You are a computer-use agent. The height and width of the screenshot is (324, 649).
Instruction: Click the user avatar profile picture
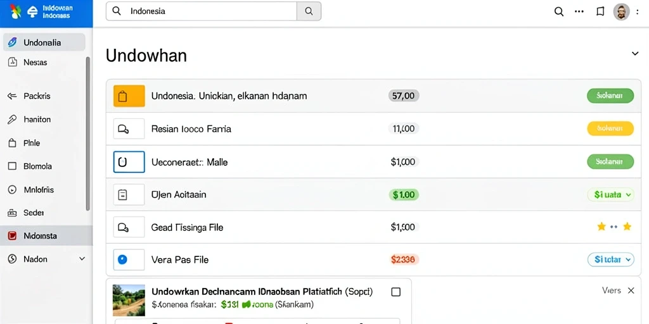[621, 11]
